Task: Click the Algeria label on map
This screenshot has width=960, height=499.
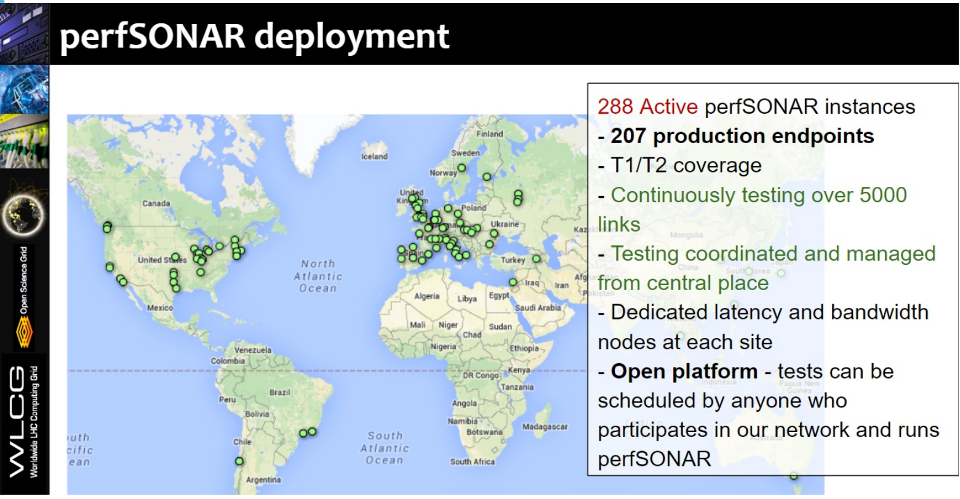Action: point(427,296)
